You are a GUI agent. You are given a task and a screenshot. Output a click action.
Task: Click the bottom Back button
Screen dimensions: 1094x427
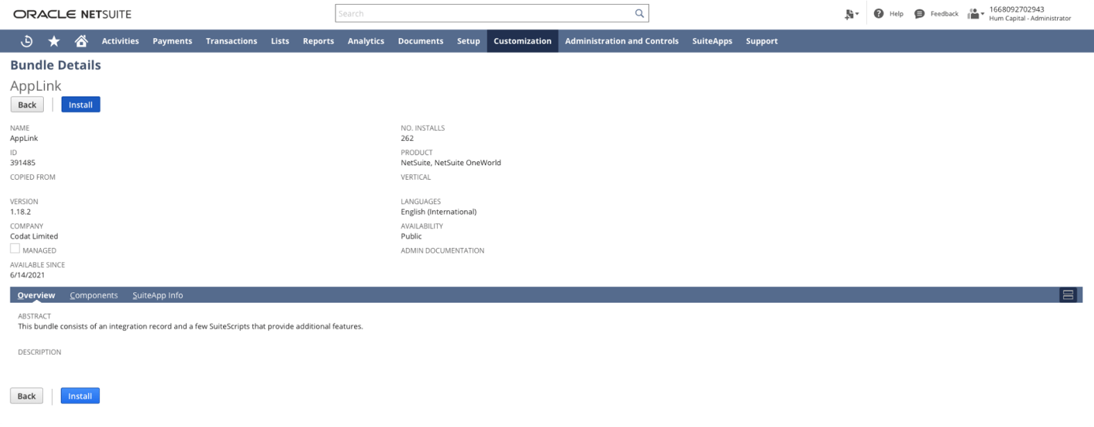tap(26, 396)
